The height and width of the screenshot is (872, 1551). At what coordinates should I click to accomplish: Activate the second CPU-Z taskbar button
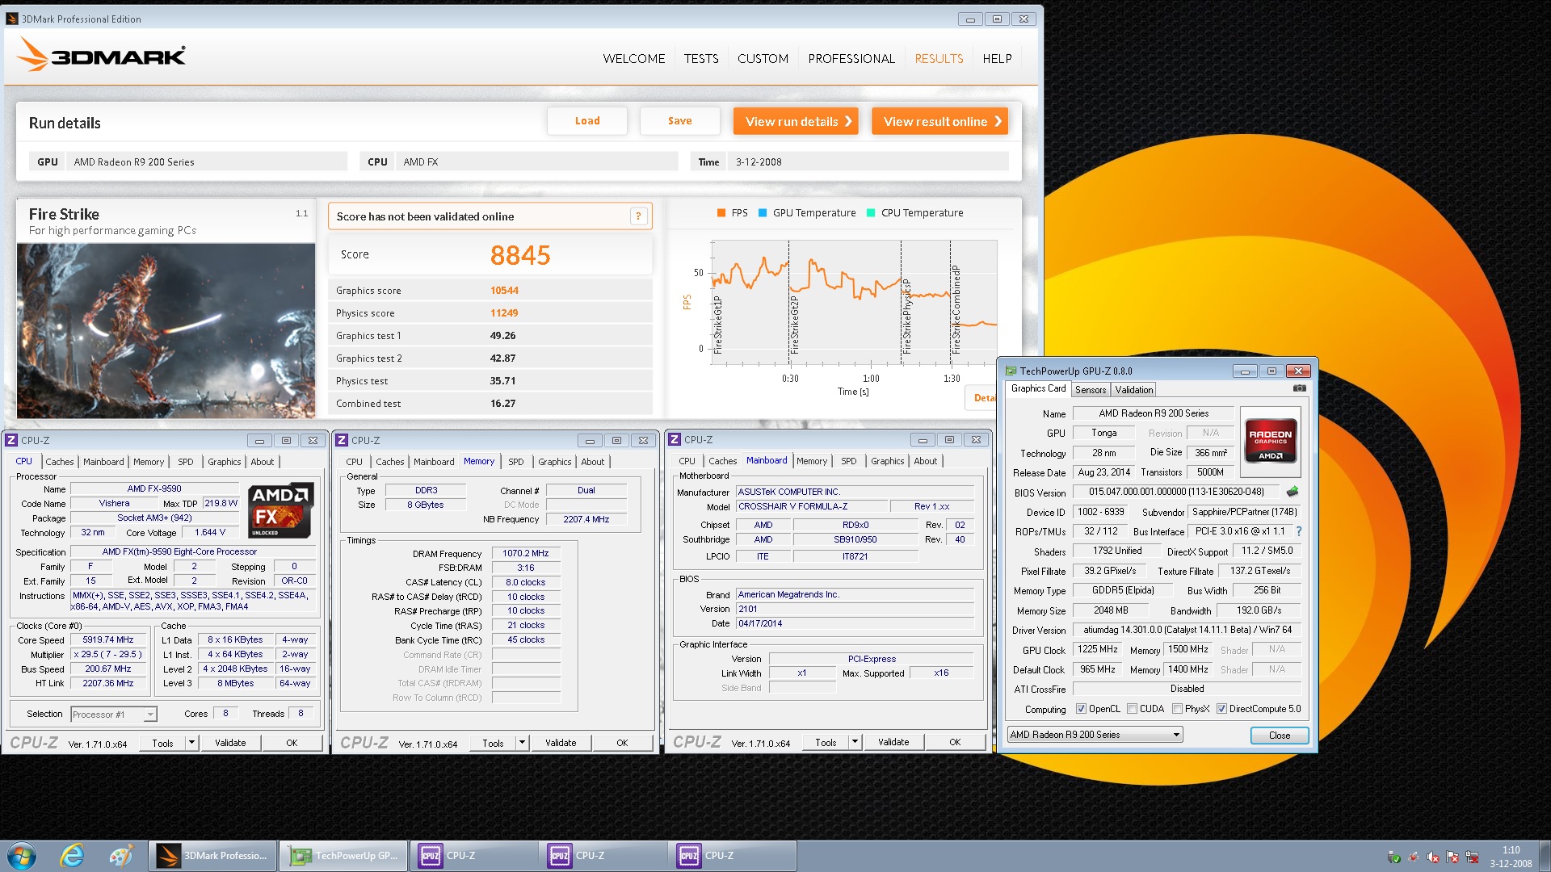[x=603, y=856]
